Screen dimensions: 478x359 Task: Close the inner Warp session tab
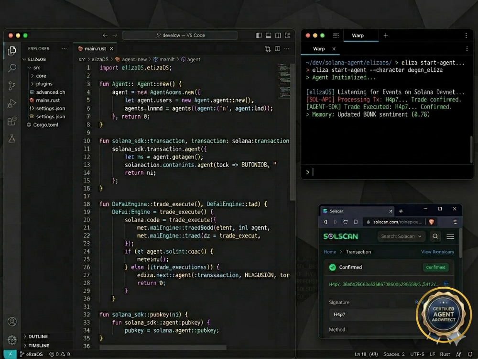coord(334,49)
